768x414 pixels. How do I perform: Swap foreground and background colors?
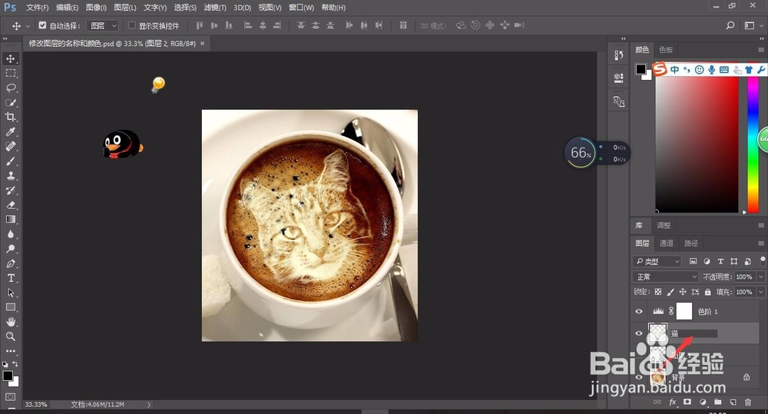coord(15,364)
